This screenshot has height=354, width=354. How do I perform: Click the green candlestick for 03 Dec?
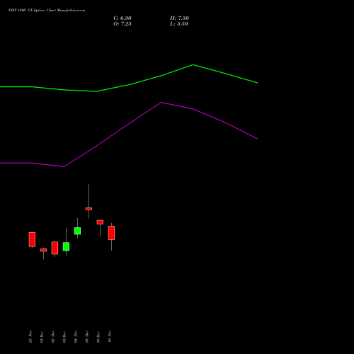tap(66, 246)
